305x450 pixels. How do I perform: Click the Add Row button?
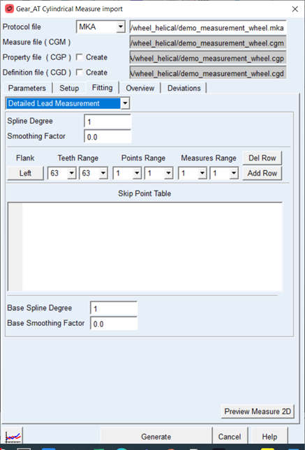262,173
